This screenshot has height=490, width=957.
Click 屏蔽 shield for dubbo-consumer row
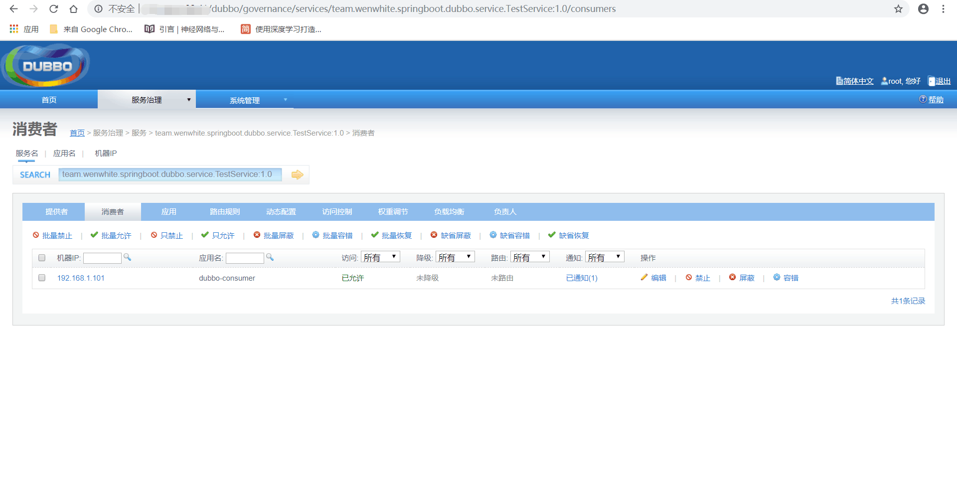[742, 278]
